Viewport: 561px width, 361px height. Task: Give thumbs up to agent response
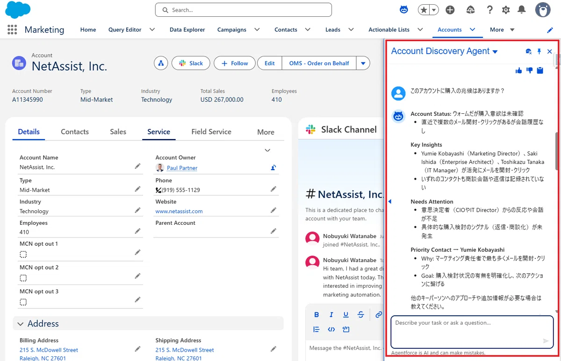(518, 70)
